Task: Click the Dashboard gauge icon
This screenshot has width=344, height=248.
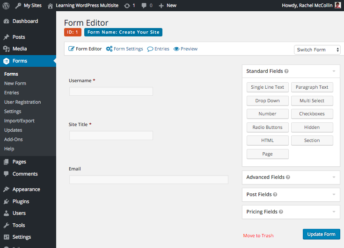Action: [7, 21]
